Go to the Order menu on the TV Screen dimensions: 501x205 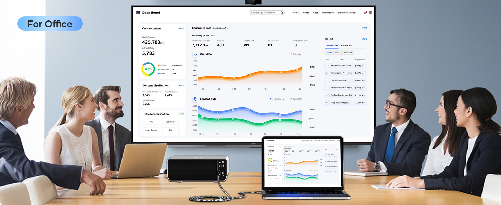[306, 13]
